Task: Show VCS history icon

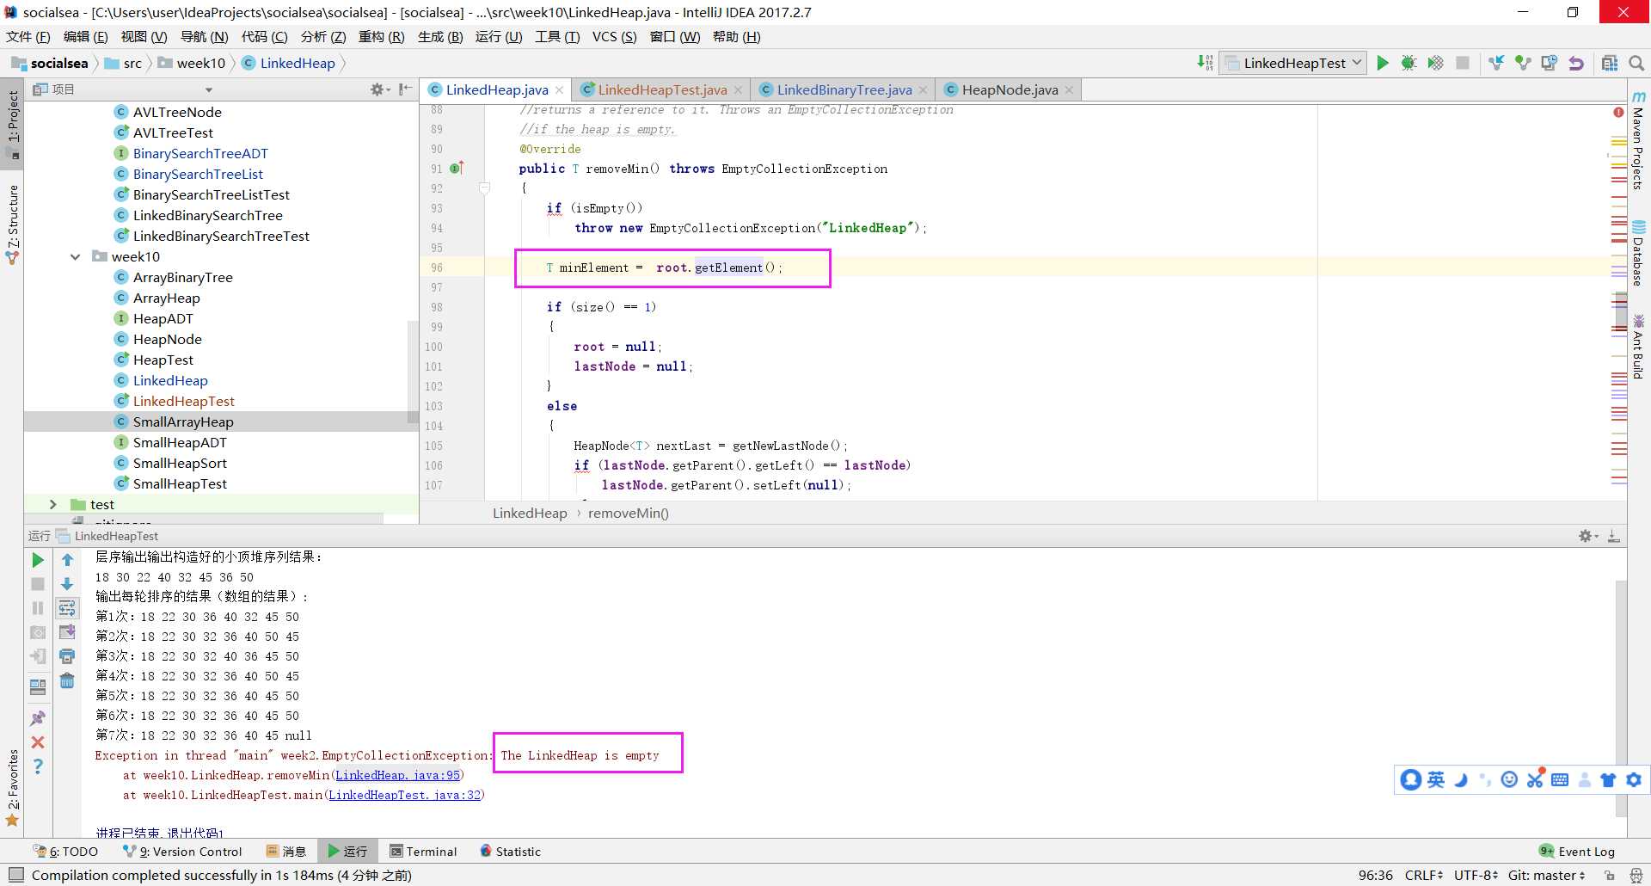Action: pyautogui.click(x=1550, y=63)
